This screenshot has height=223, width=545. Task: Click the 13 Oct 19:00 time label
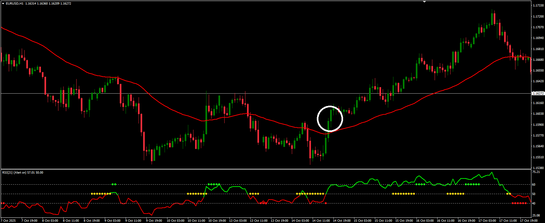(279, 221)
